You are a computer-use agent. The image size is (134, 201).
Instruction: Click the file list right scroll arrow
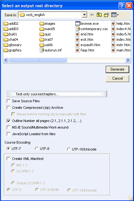(x=128, y=60)
